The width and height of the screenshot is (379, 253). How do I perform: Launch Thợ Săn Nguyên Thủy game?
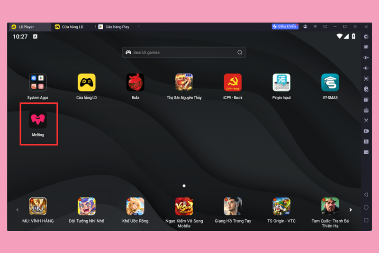click(184, 83)
